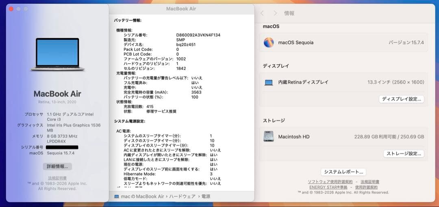Click the device name value bq20z451
The width and height of the screenshot is (439, 207).
tap(186, 45)
